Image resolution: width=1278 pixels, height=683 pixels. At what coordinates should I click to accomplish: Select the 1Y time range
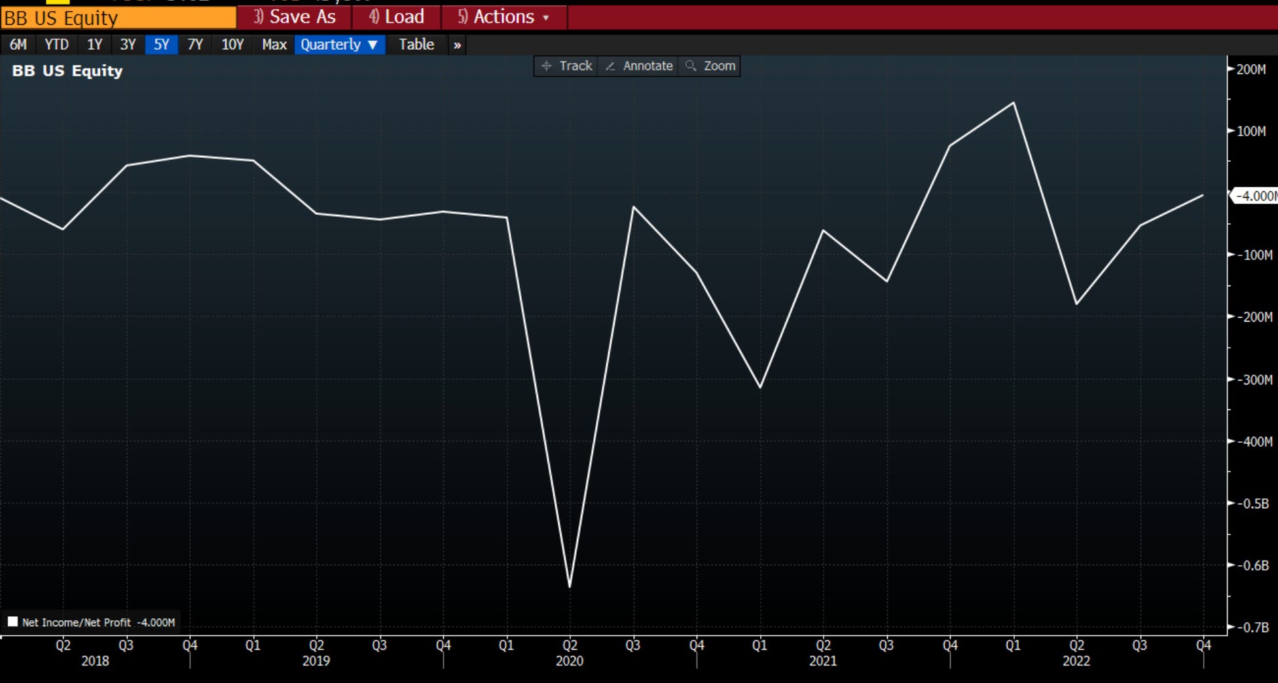(x=94, y=45)
